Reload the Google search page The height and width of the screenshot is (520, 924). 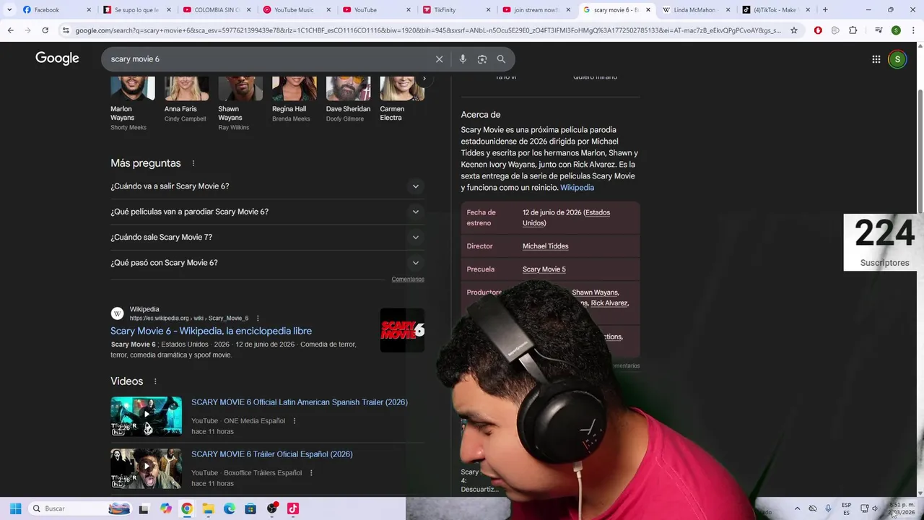coord(45,30)
